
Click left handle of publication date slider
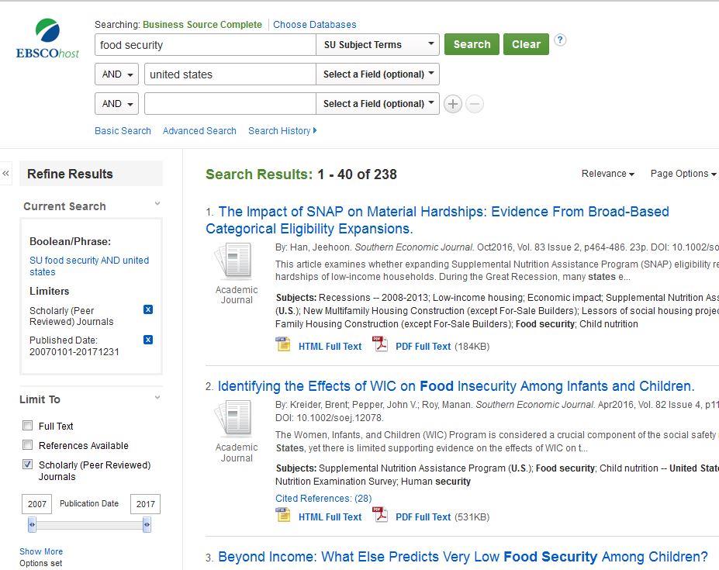point(32,524)
